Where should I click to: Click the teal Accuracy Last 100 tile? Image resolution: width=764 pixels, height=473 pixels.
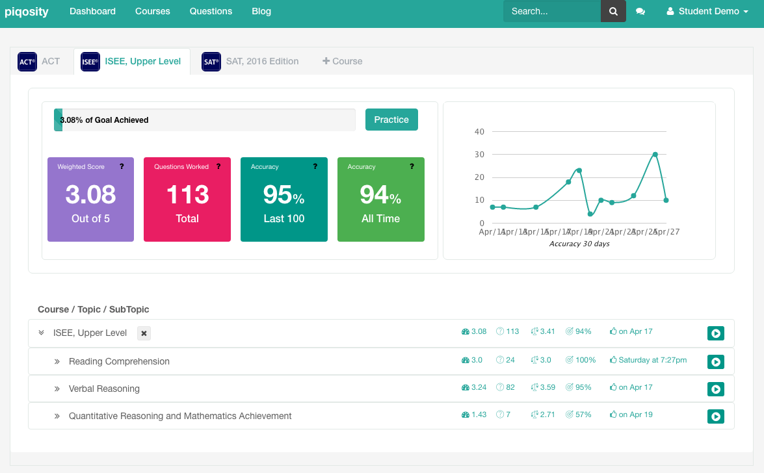click(284, 199)
